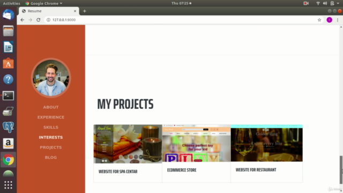Open the volume icon in the top bar

(325, 3)
